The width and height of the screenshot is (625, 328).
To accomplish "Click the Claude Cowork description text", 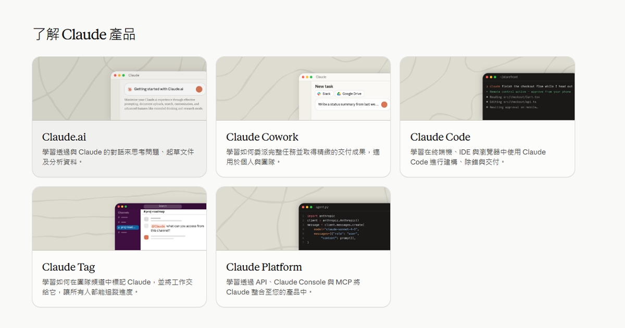I will (303, 157).
